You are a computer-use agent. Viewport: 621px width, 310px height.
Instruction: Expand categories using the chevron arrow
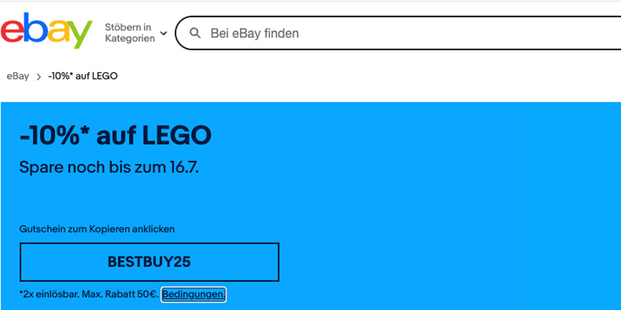click(x=163, y=33)
